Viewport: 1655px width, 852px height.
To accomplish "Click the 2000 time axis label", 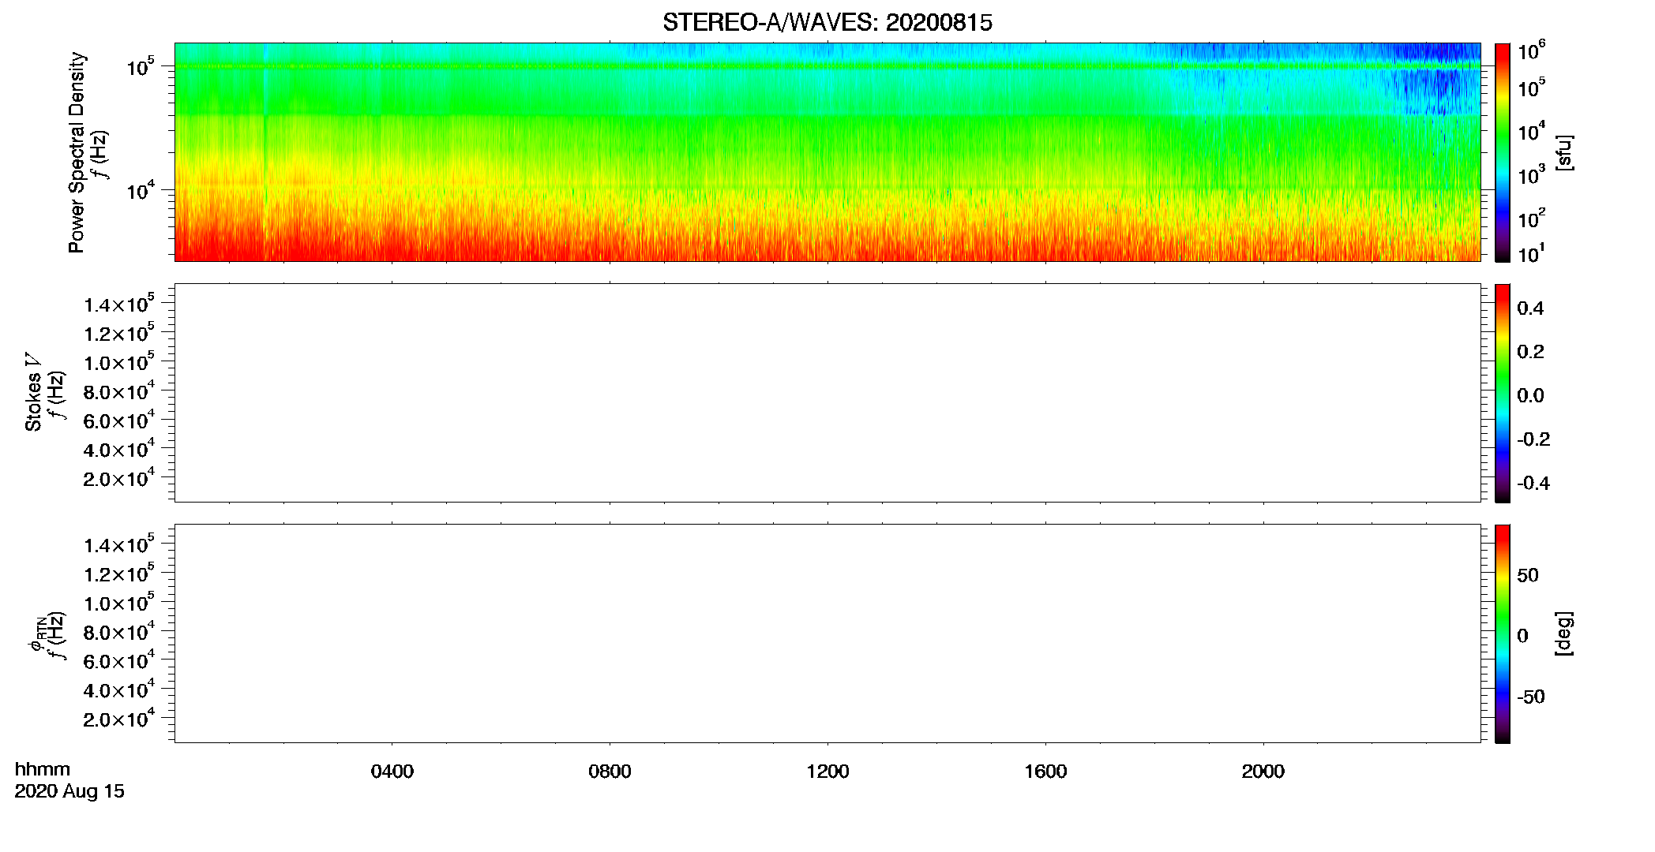I will pos(1263,772).
